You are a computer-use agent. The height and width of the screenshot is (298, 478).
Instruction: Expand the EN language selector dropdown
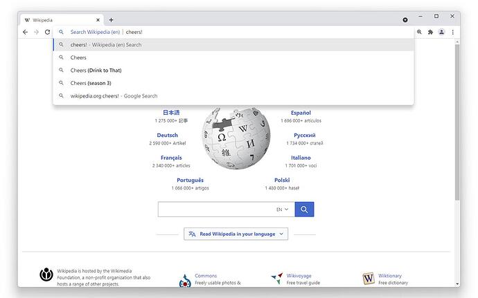tap(283, 209)
